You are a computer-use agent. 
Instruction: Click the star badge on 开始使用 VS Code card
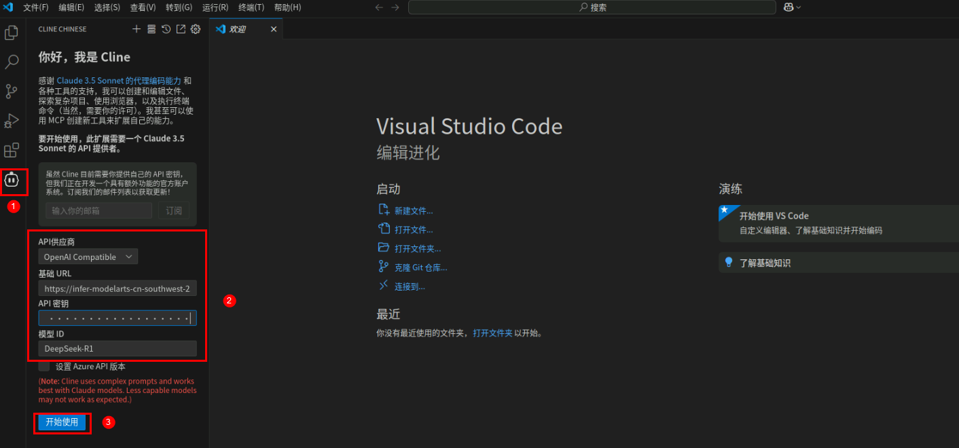pyautogui.click(x=725, y=210)
